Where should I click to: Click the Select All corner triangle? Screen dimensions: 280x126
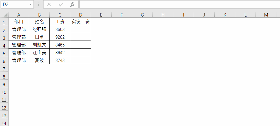tap(4, 15)
